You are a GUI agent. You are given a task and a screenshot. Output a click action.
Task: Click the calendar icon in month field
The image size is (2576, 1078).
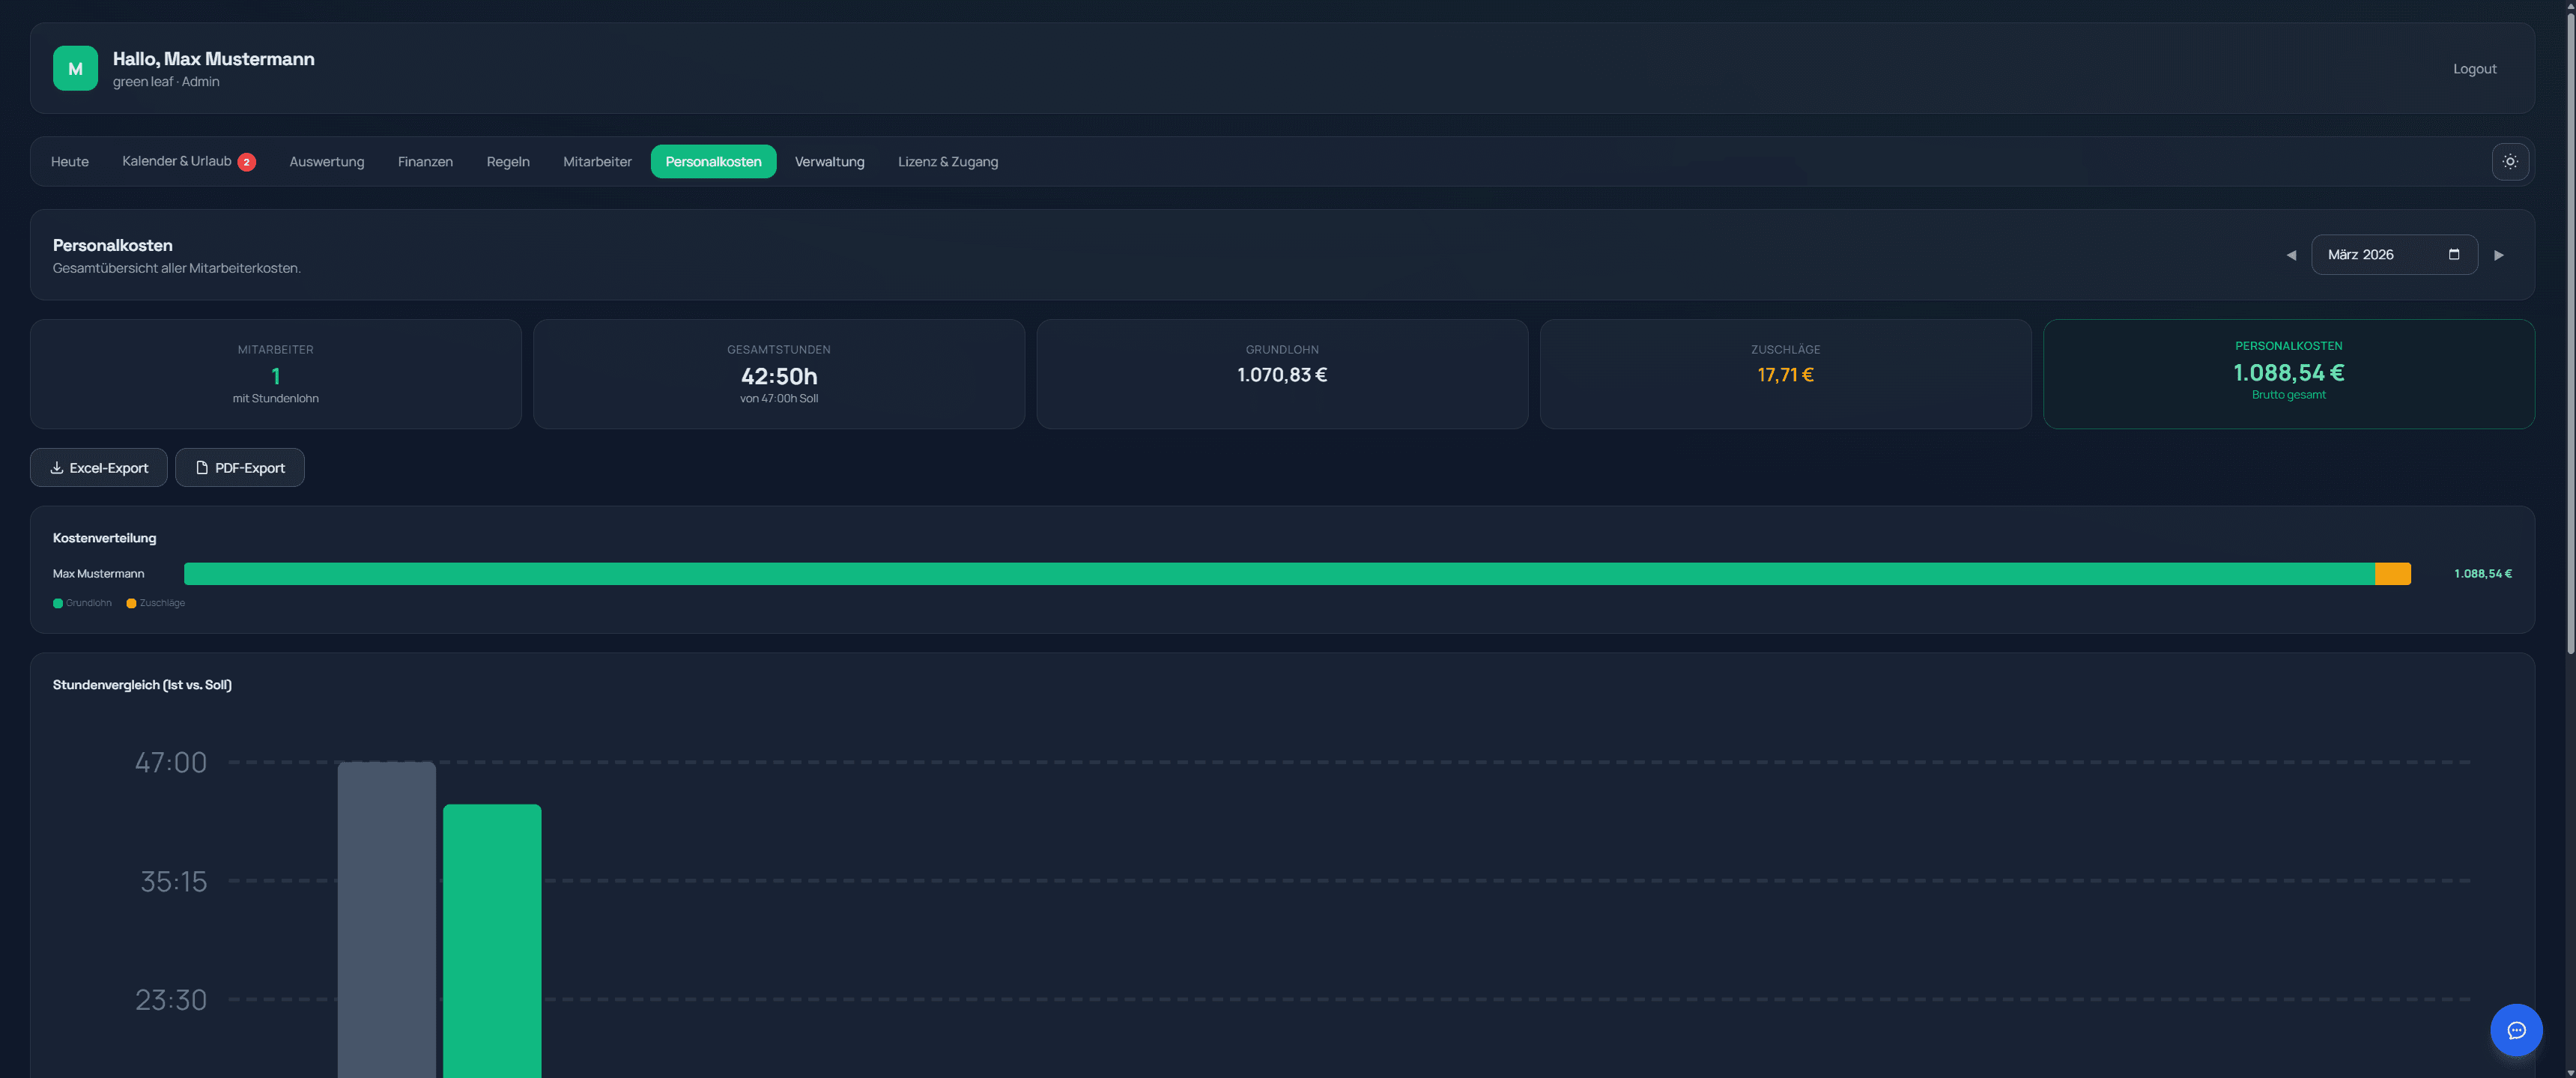[x=2453, y=254]
